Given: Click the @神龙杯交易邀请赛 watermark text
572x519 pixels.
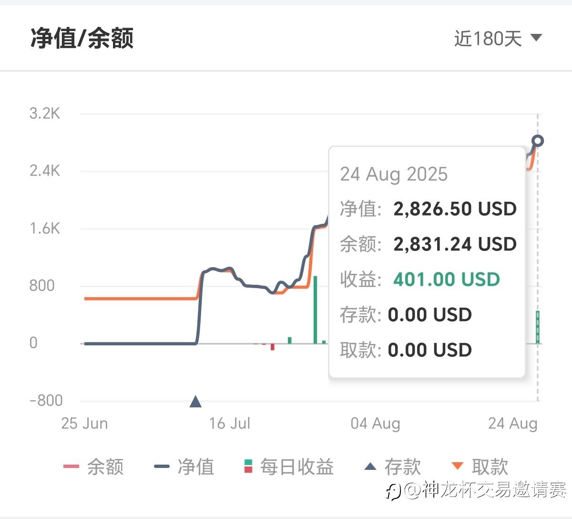Looking at the screenshot, I should click(x=486, y=490).
